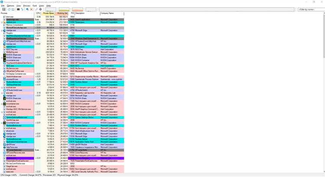Screen dimensions: 325x177
Task: Click the vertical scrollbar of the process list
Action: [324, 92]
